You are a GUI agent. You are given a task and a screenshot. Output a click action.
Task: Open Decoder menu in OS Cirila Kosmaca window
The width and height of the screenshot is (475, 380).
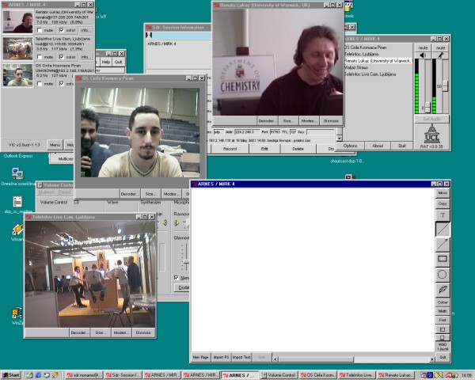(x=129, y=193)
